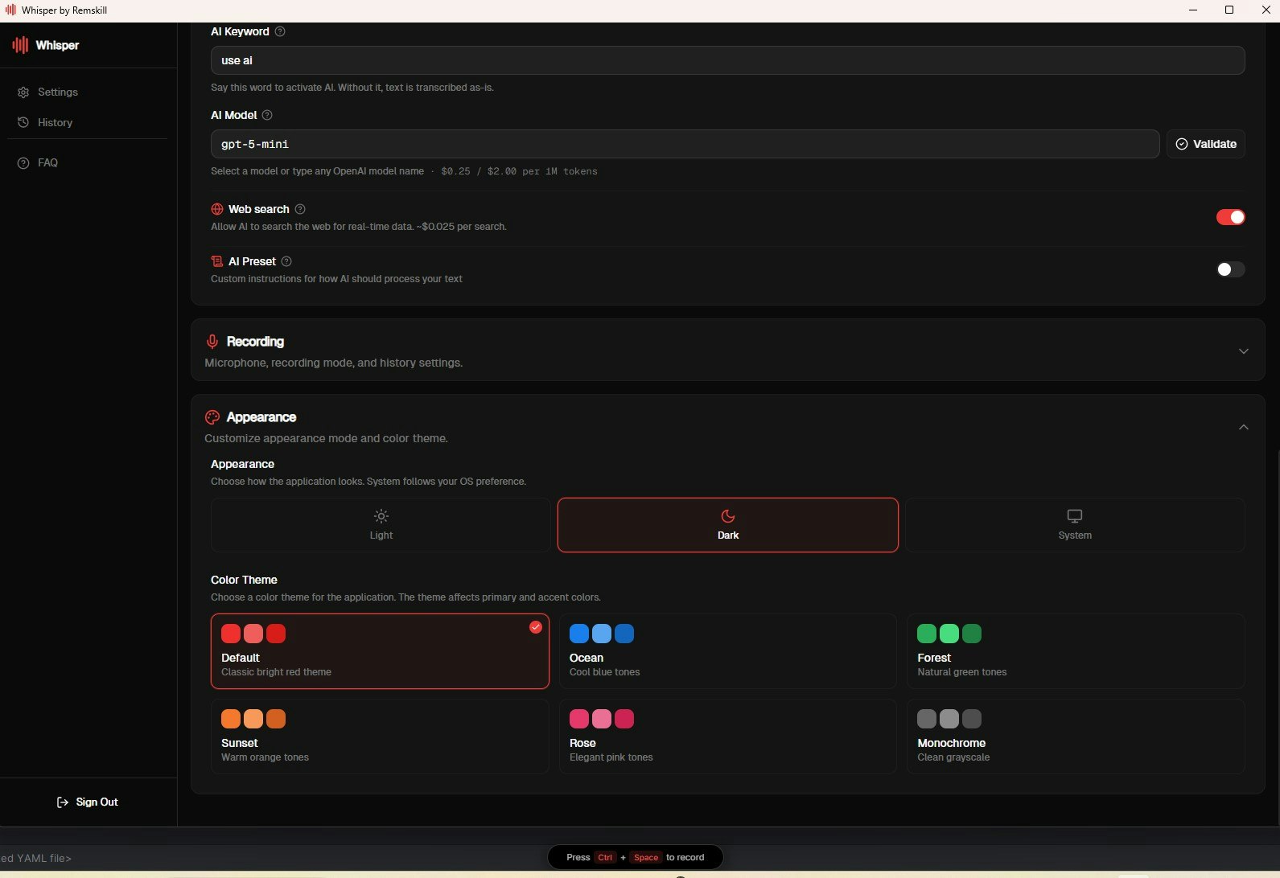Maximize the Whisper window
Viewport: 1280px width, 878px height.
[1229, 10]
